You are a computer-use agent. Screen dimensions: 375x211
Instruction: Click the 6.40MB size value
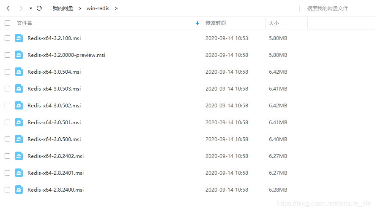(278, 139)
